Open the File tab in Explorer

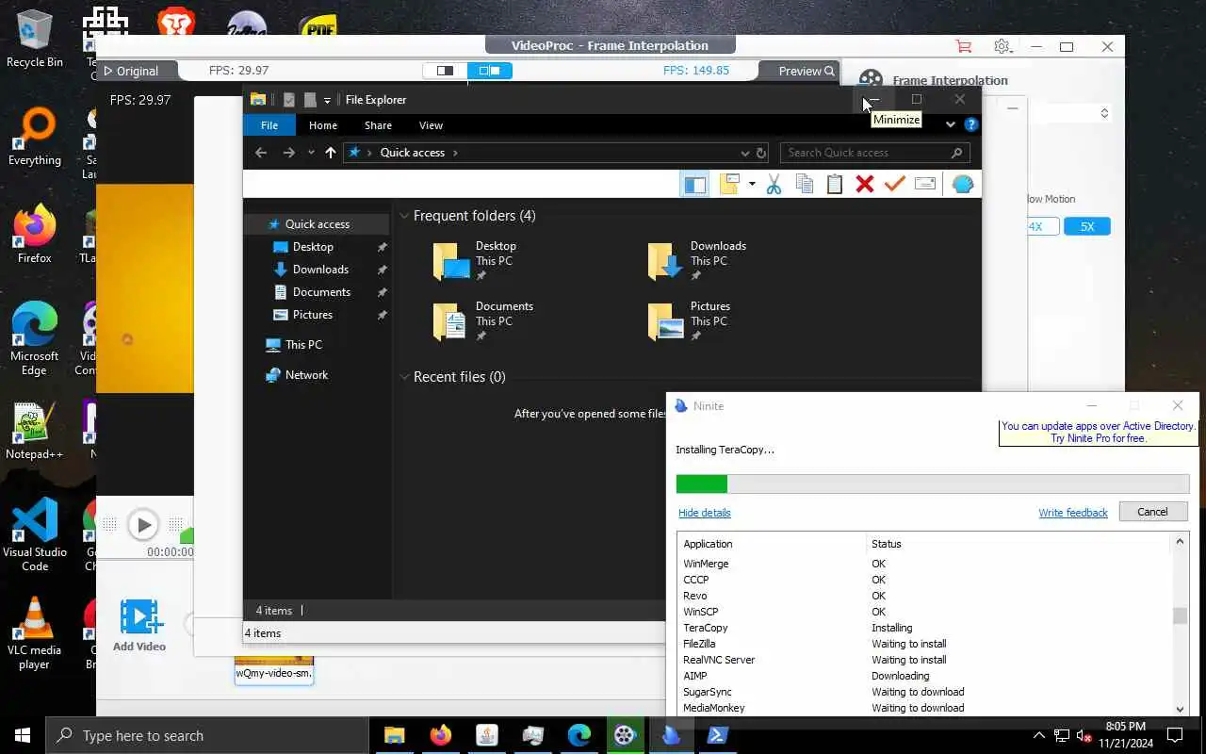269,125
